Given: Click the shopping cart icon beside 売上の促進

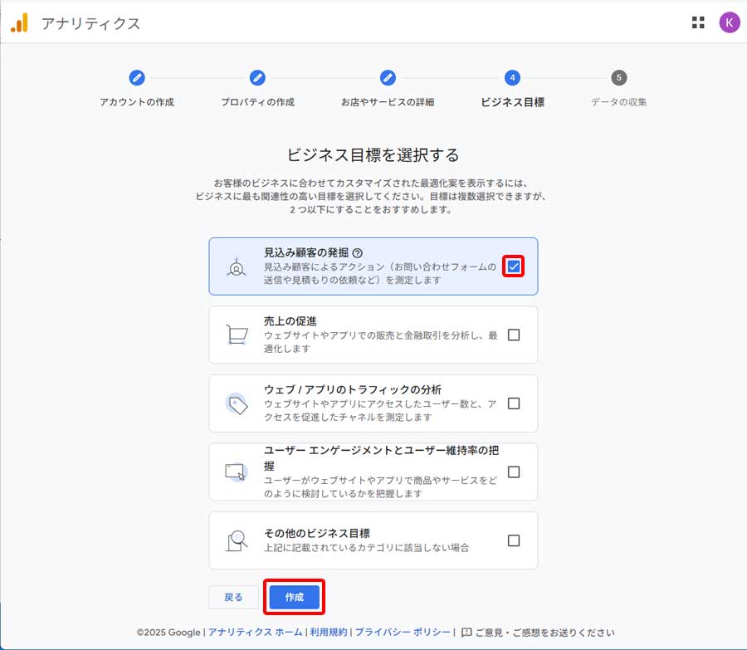Looking at the screenshot, I should tap(237, 335).
